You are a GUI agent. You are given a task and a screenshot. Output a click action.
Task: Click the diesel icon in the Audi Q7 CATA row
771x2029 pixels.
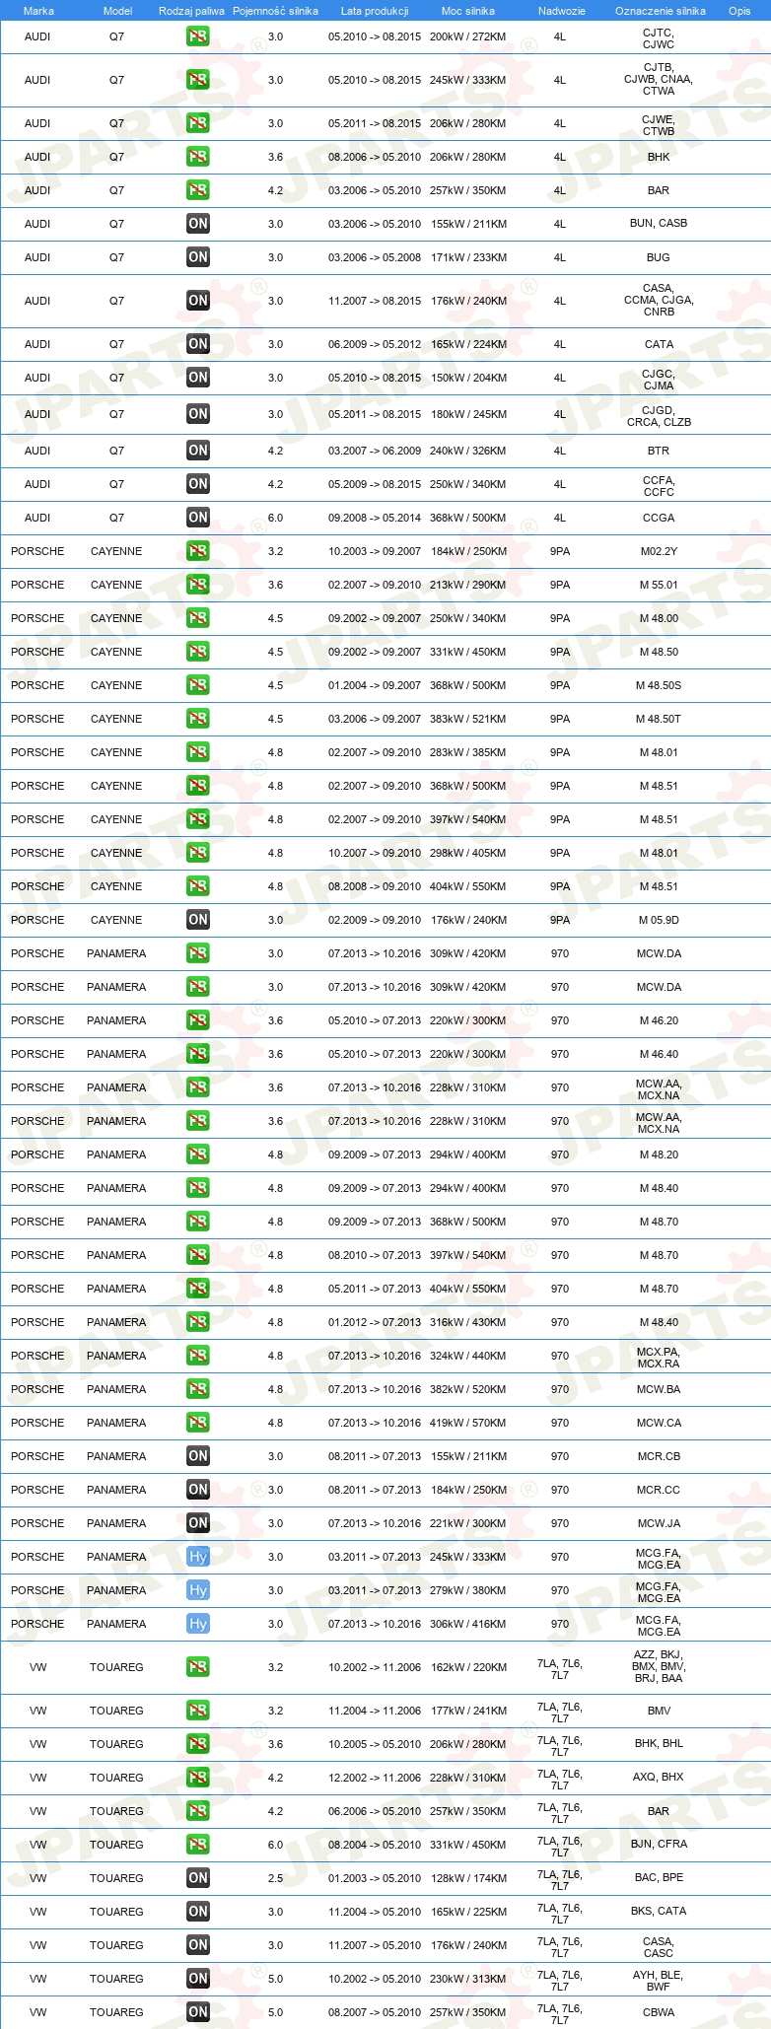click(x=198, y=345)
